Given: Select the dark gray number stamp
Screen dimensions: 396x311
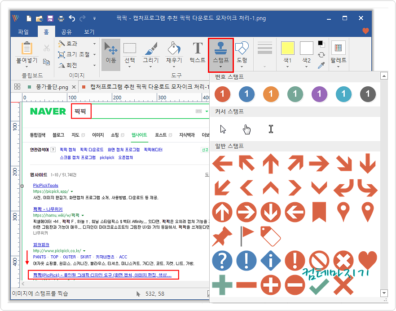Looking at the screenshot, I should point(368,94).
